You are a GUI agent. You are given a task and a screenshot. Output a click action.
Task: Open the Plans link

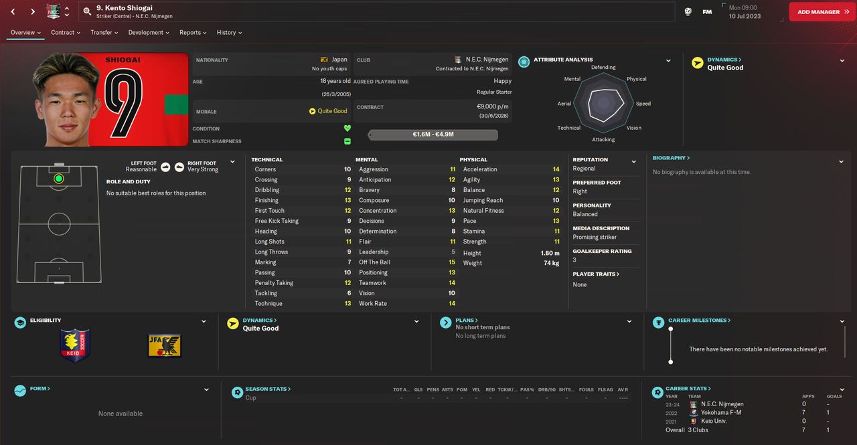click(467, 321)
